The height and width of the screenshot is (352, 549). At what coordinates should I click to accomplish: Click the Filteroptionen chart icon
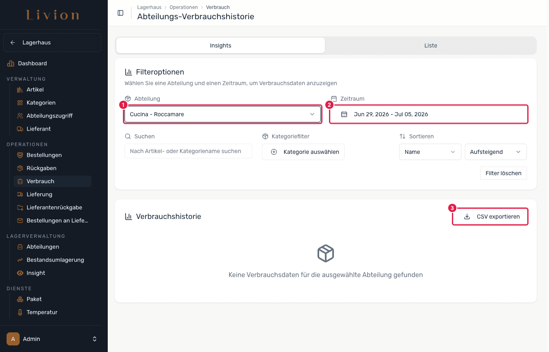(128, 72)
